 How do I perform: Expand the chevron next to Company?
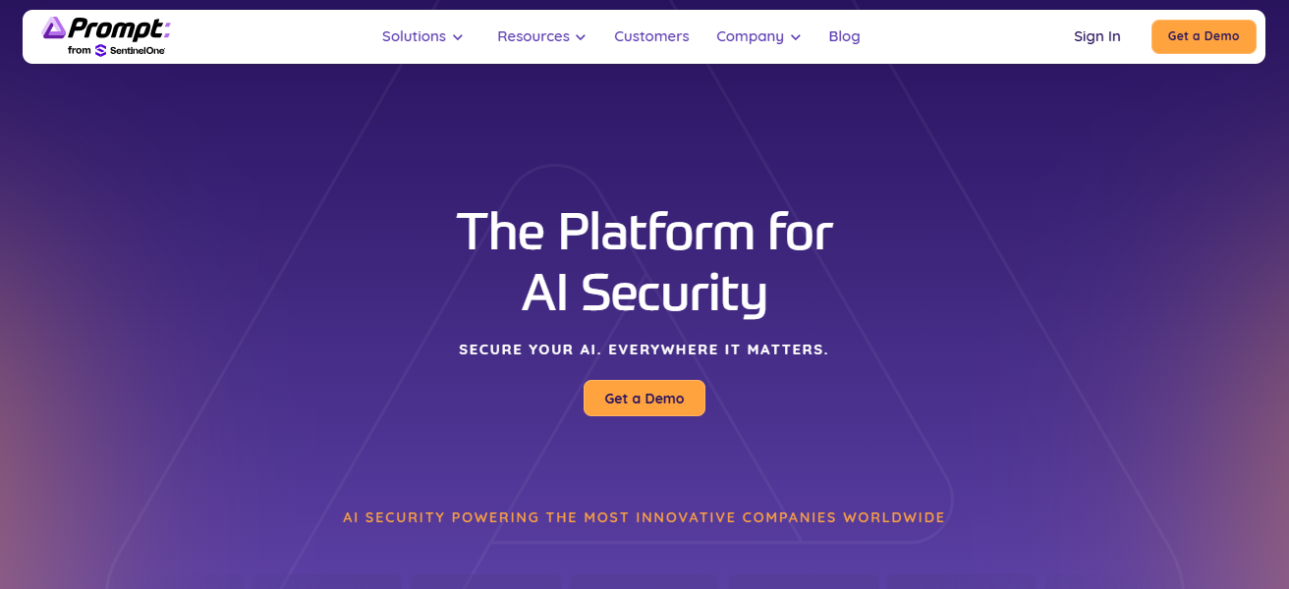(x=794, y=37)
